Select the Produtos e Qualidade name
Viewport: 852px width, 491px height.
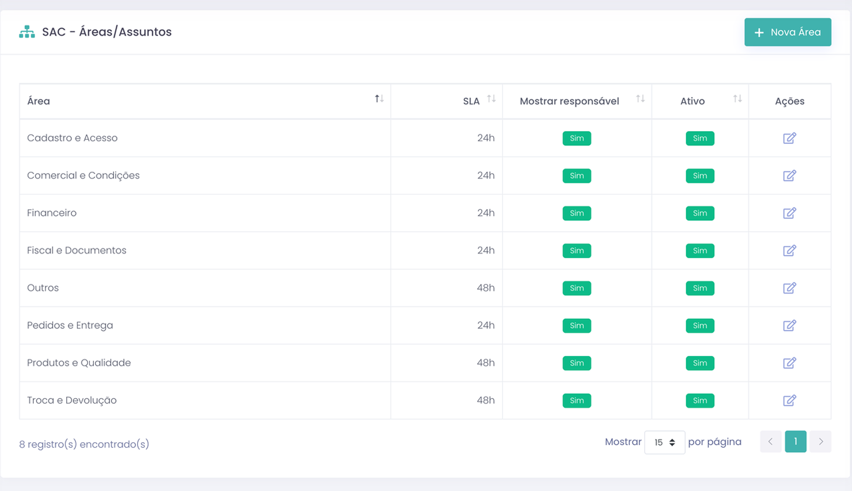(x=79, y=363)
